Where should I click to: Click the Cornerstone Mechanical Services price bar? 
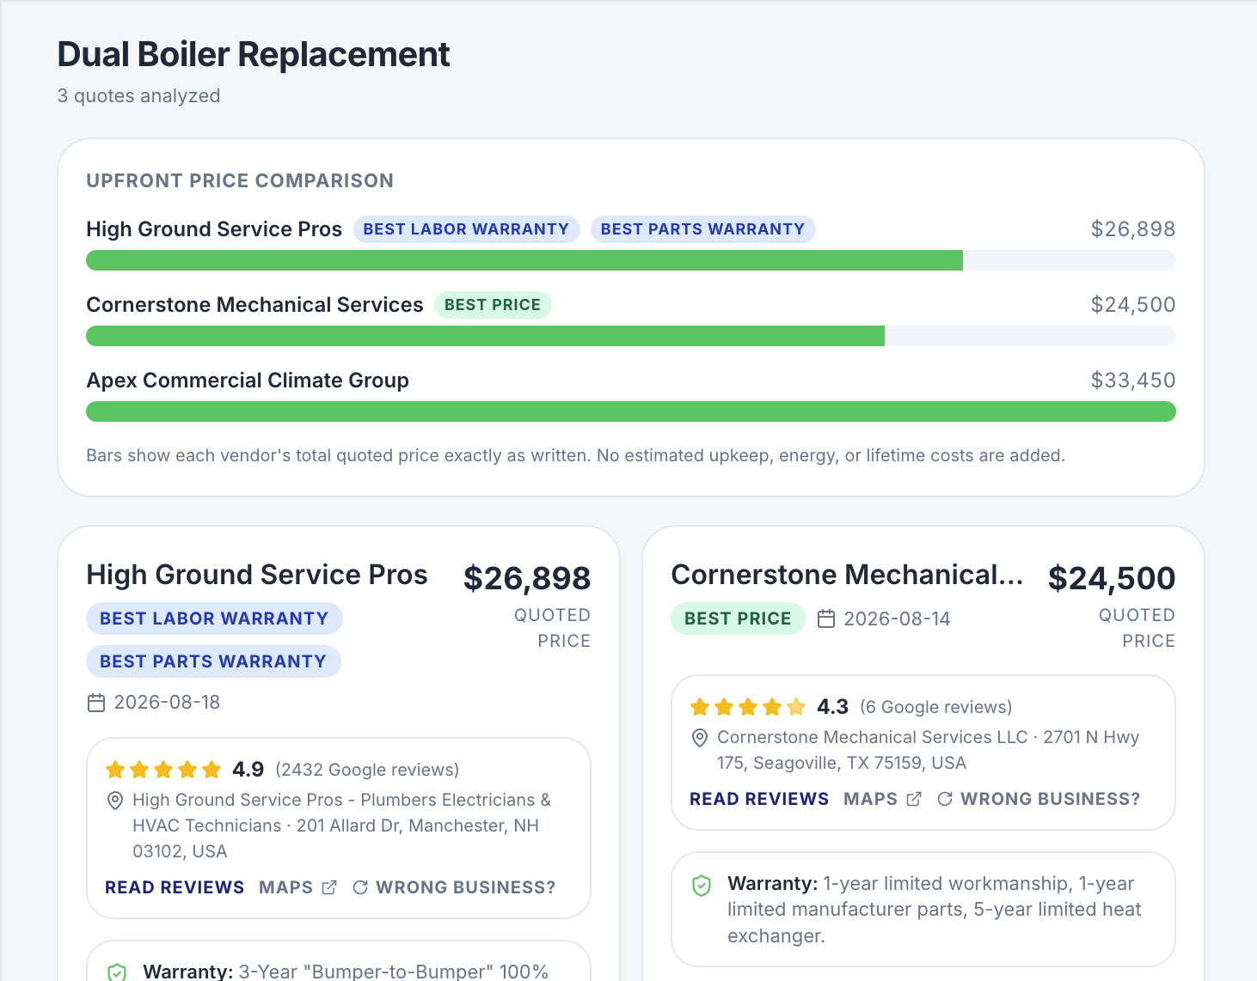click(631, 336)
